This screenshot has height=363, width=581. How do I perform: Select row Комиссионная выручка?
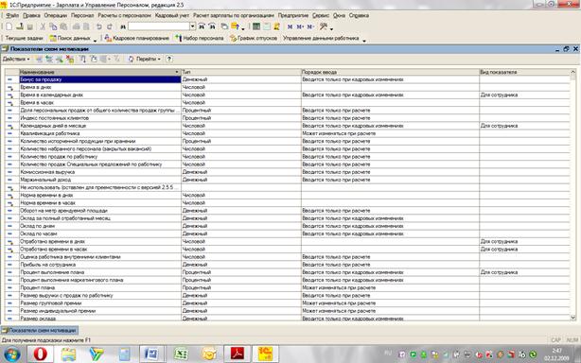pyautogui.click(x=287, y=172)
